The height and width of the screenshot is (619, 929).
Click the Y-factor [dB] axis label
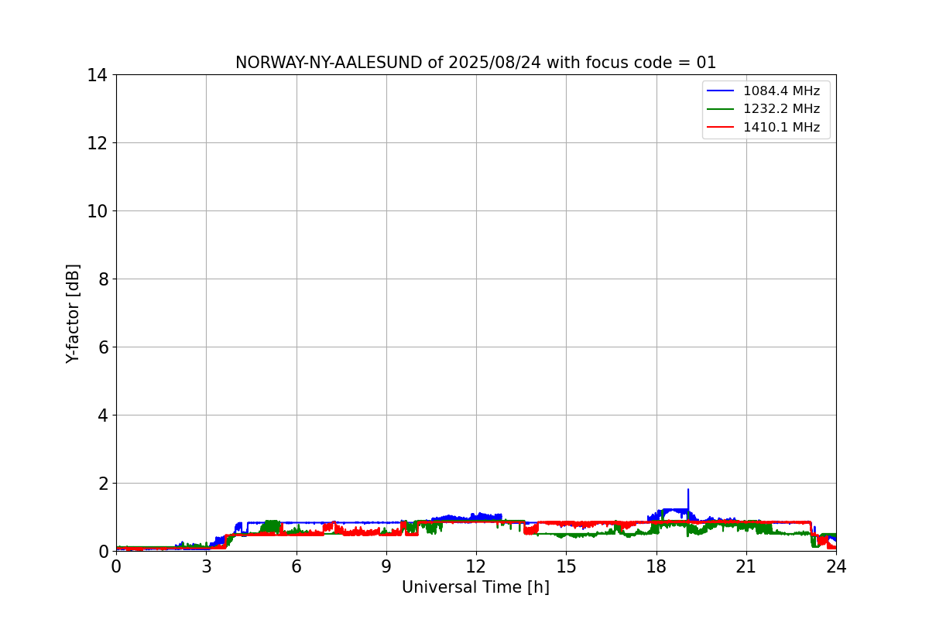(x=73, y=313)
